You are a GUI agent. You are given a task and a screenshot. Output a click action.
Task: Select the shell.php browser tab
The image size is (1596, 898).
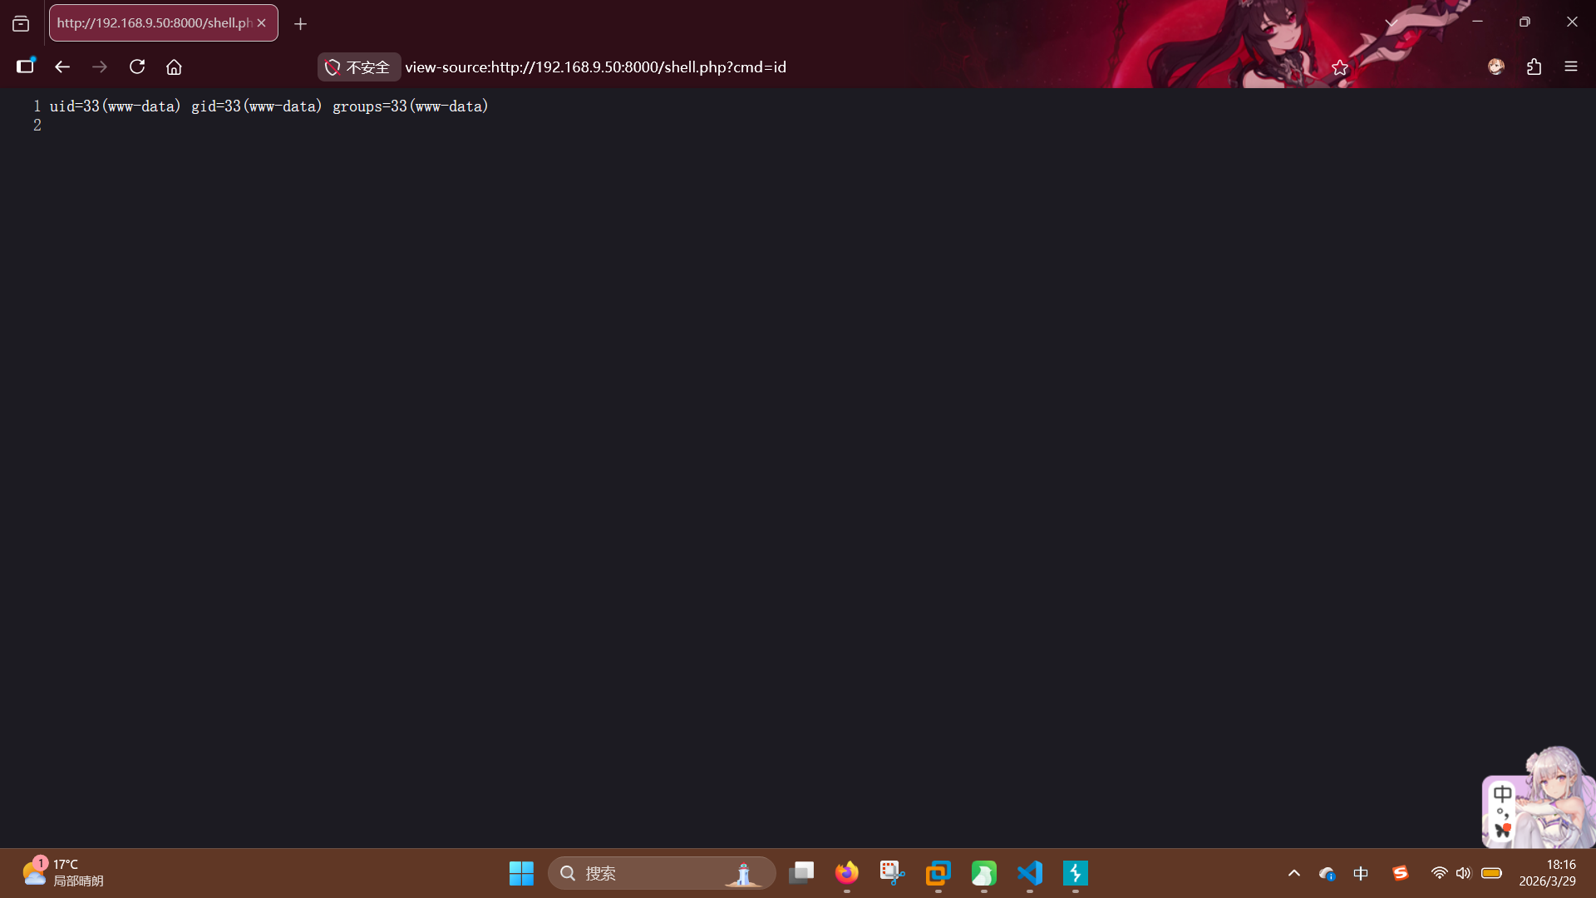[154, 22]
